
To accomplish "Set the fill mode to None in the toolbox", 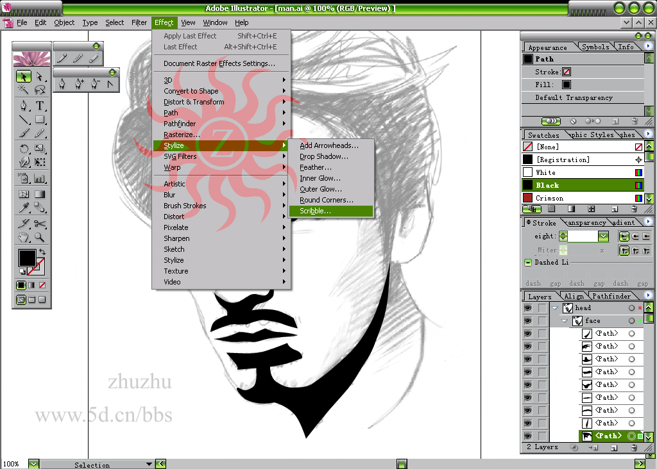I will 42,285.
